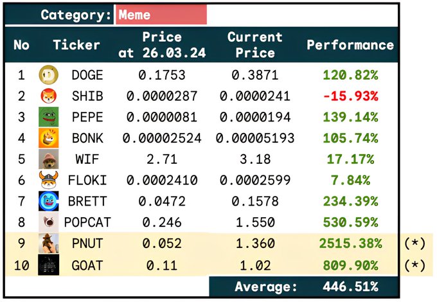Select the POPCAT icon
The width and height of the screenshot is (437, 302).
coord(48,222)
